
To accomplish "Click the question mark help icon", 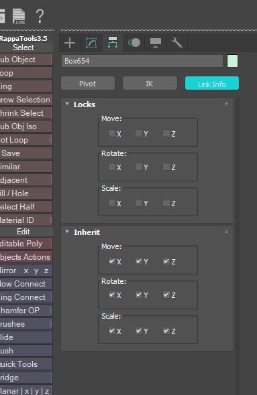I will (40, 16).
